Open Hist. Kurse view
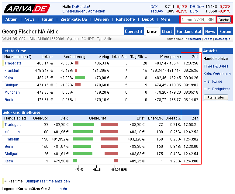This screenshot has width=235, height=194. [x=213, y=81]
